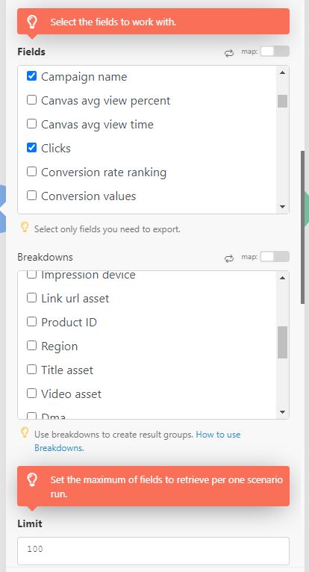
Task: Click the Breakdowns list scroll-down arrow
Action: coord(282,412)
